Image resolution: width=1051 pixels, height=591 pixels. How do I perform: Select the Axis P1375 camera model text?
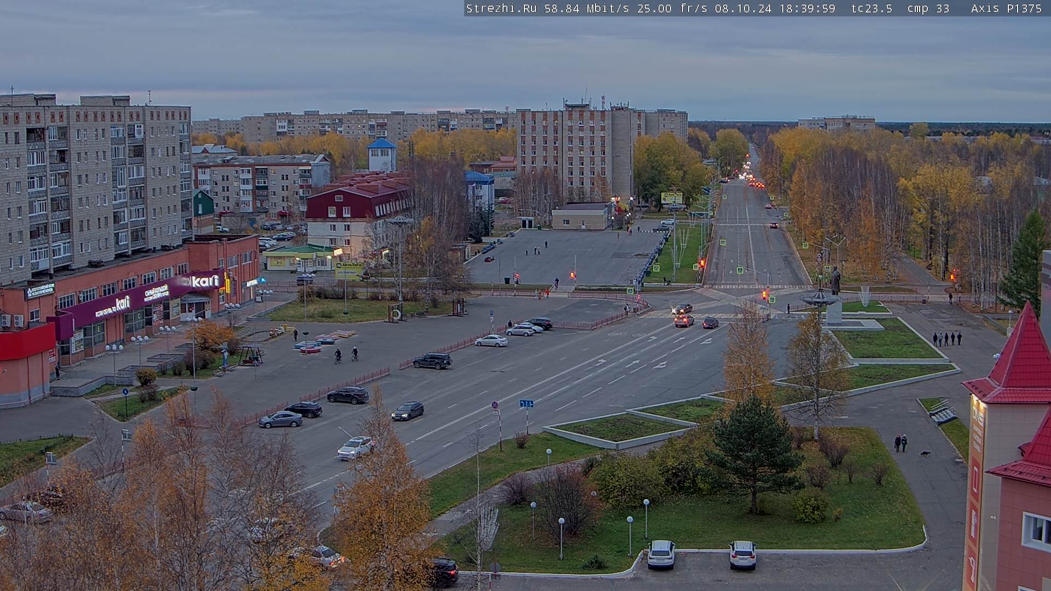pos(1006,8)
